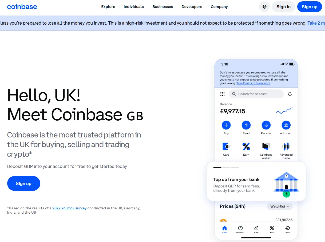This screenshot has height=242, width=325.
Task: Click the Earn percent icon in grid
Action: [246, 147]
